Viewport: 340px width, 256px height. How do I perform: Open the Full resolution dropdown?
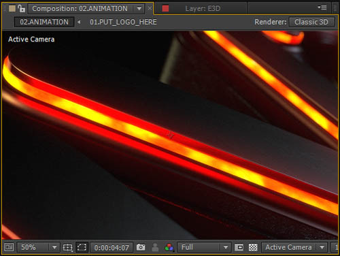pyautogui.click(x=204, y=247)
